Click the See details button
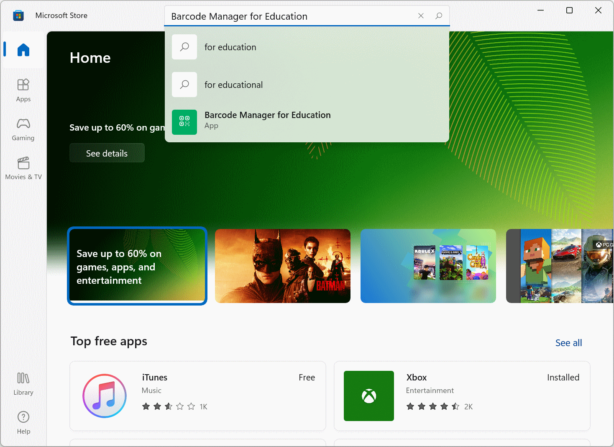Viewport: 614px width, 447px height. tap(107, 153)
